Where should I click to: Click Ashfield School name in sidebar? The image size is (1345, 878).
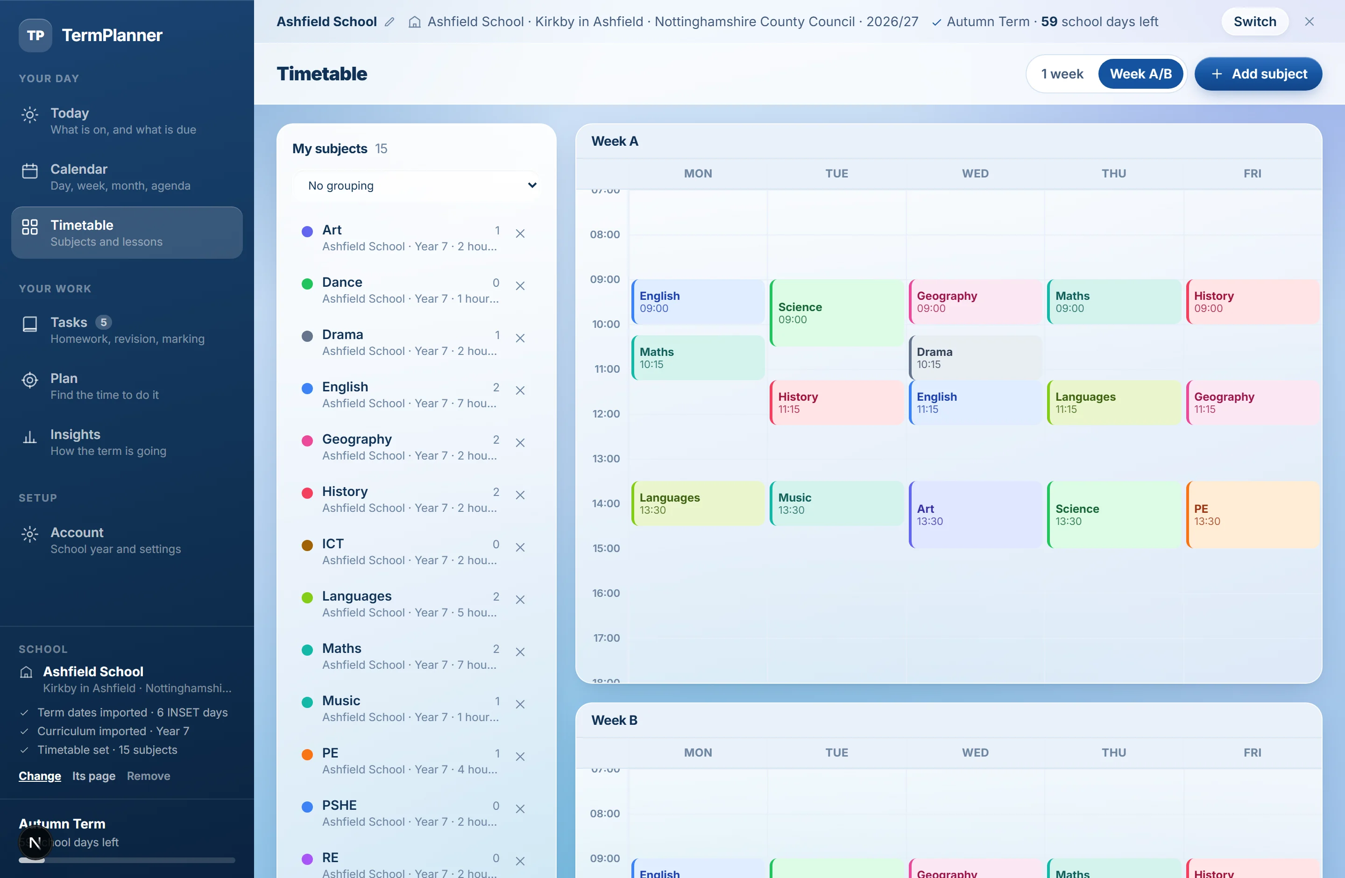pos(93,671)
